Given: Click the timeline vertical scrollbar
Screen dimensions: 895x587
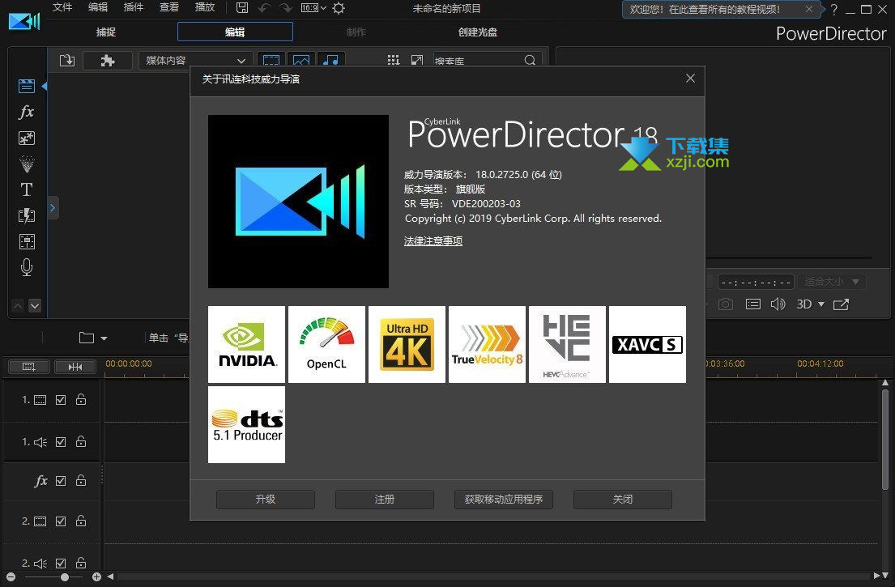Looking at the screenshot, I should point(885,440).
